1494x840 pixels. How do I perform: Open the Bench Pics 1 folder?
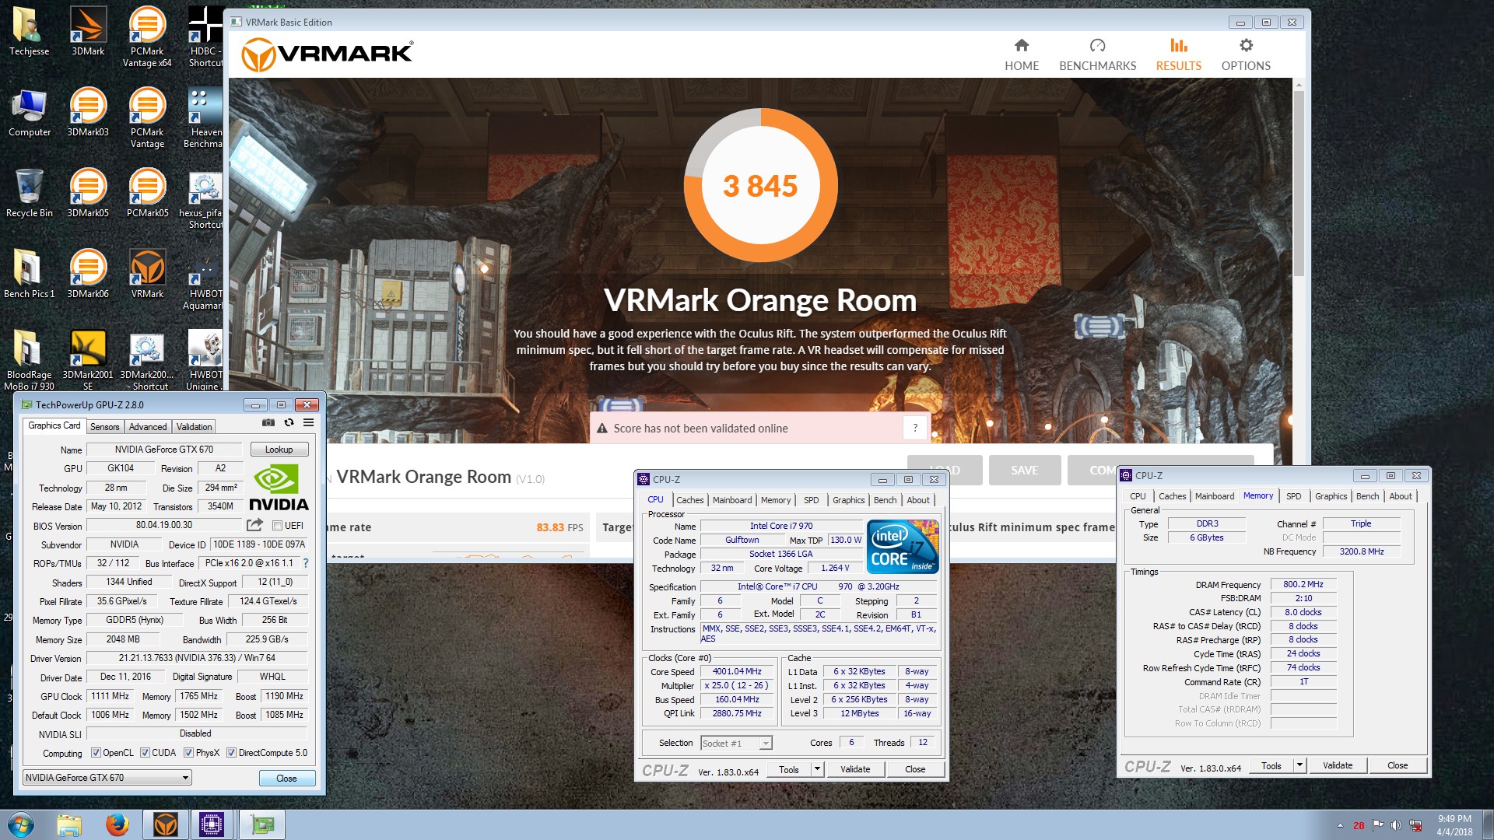click(29, 275)
